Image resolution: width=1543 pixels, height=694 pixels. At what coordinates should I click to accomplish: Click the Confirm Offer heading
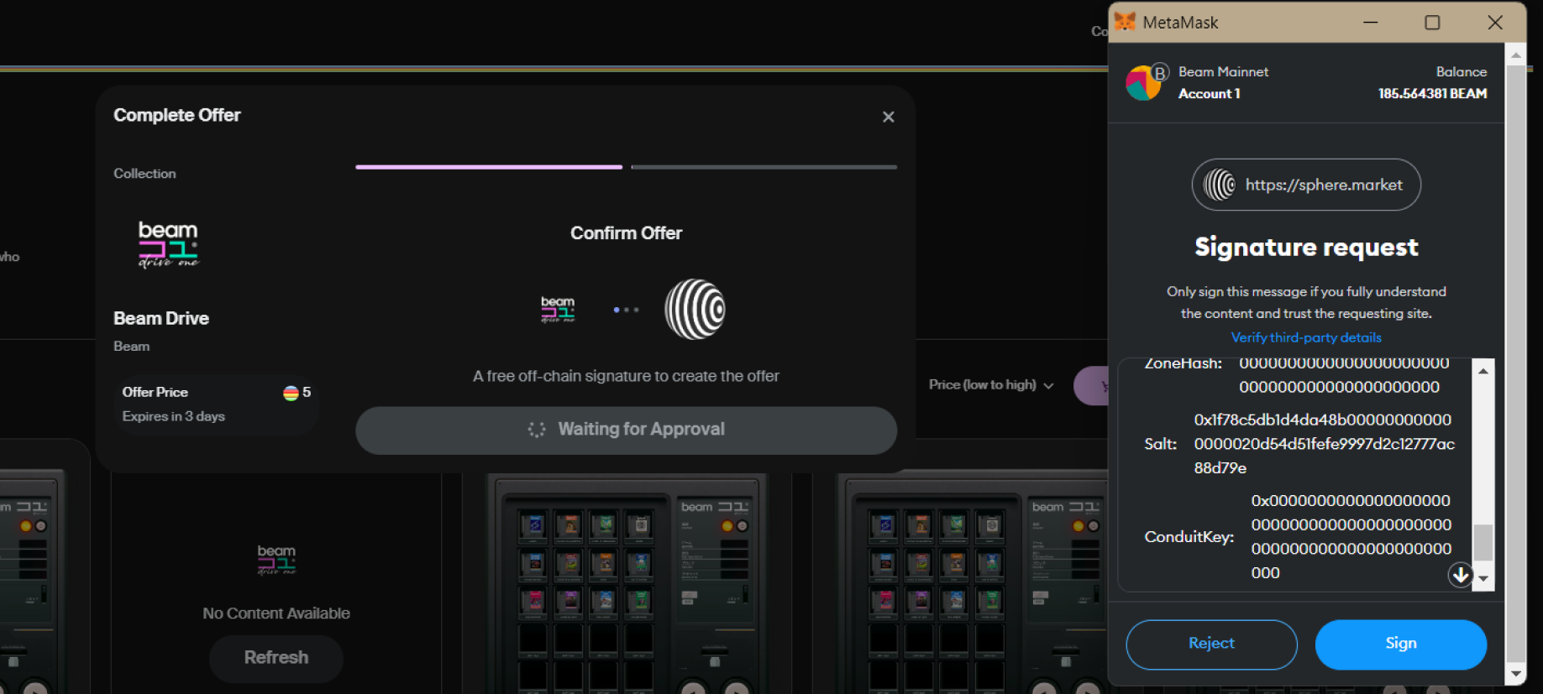626,233
